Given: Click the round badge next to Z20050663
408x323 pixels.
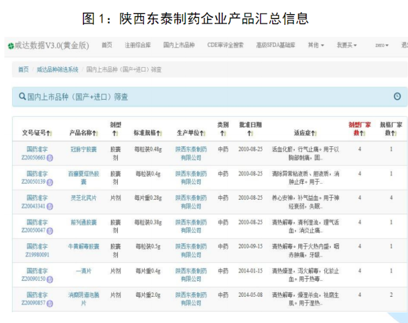Looking at the screenshot, I should click(50, 158).
